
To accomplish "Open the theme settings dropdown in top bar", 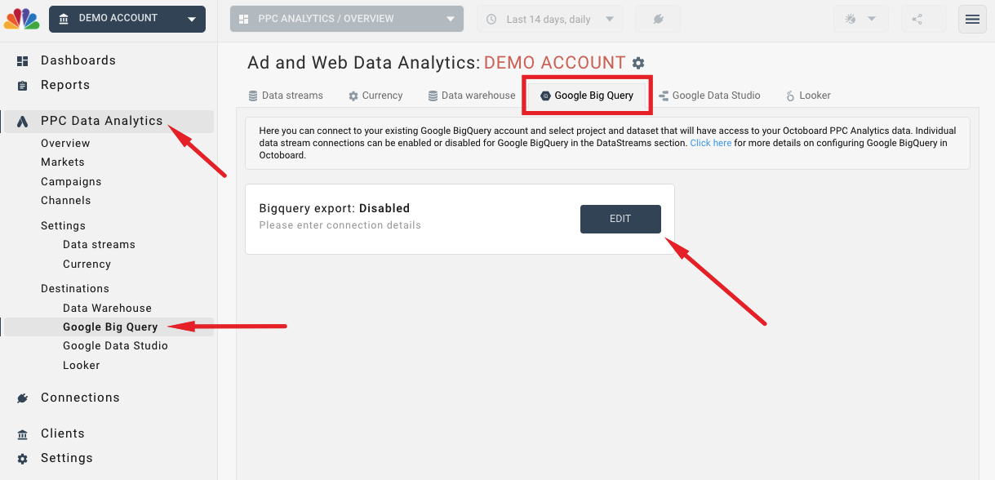I will pos(861,19).
